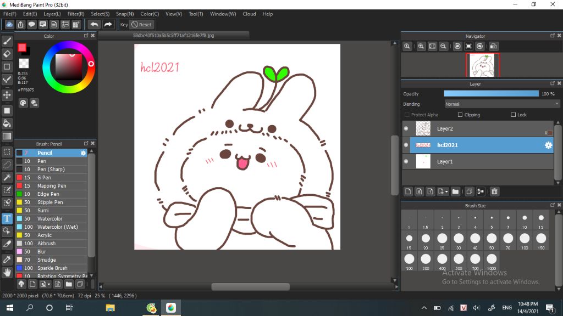563x316 pixels.
Task: Select the Lasso selection tool
Action: pos(7,165)
